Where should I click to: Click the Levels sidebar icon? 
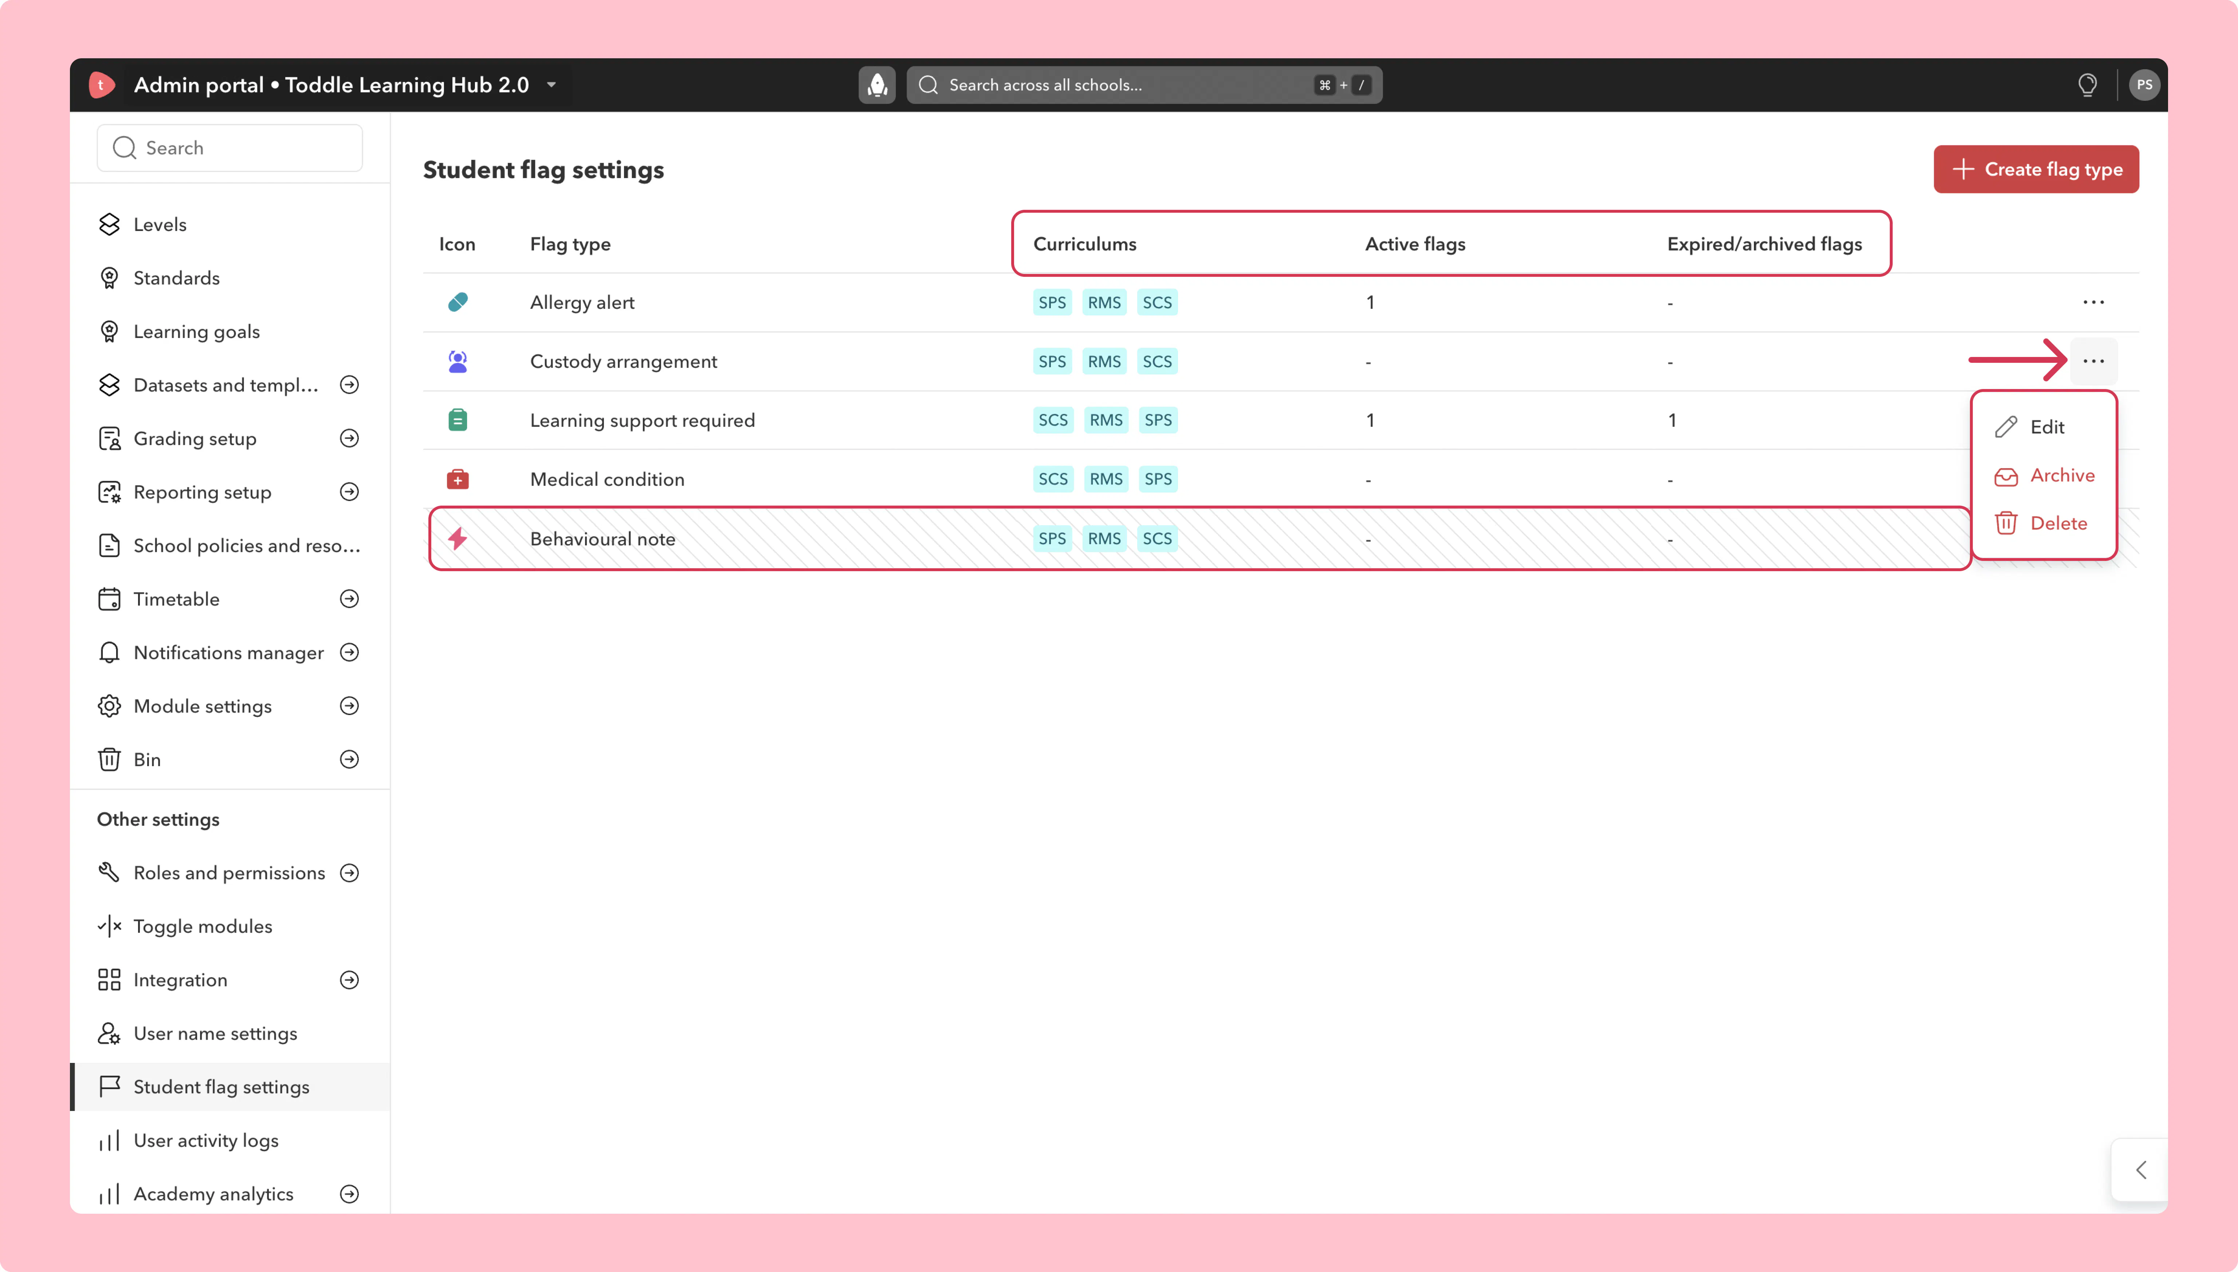coord(109,224)
